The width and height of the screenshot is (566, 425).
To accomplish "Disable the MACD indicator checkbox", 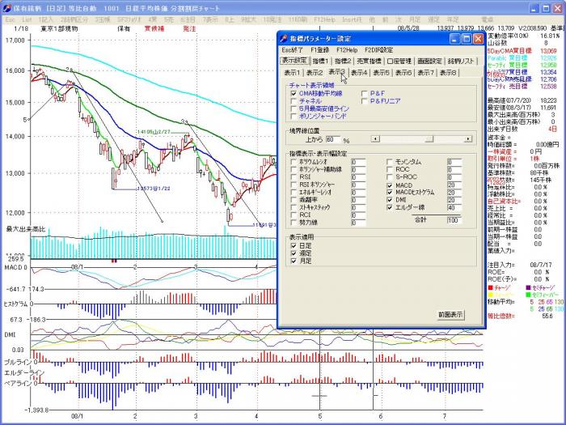I will (x=390, y=185).
